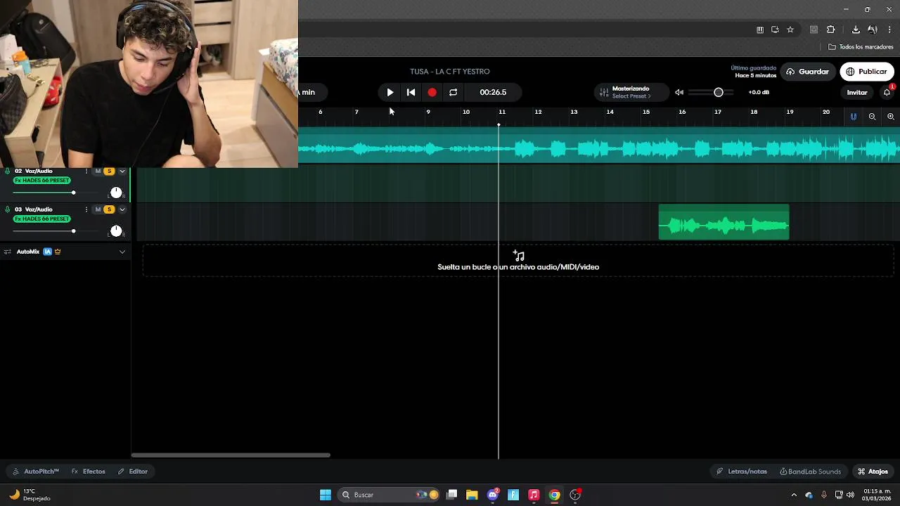Open Fx HADES 66 PRESET on track 02
Viewport: 900px width, 506px height.
pyautogui.click(x=41, y=181)
